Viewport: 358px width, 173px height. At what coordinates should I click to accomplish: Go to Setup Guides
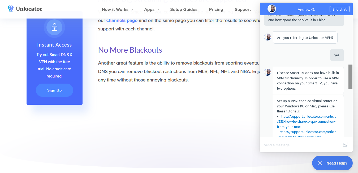(x=184, y=10)
